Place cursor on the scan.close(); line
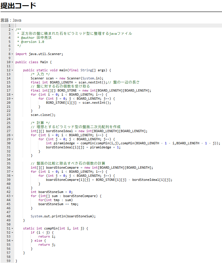 [x=43, y=115]
